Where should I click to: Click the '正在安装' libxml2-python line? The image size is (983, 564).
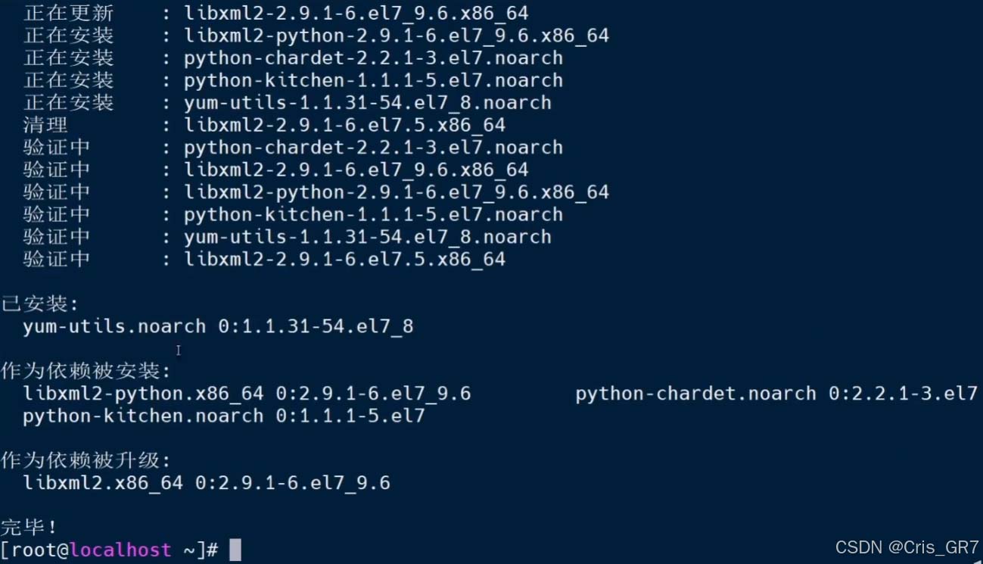click(316, 36)
